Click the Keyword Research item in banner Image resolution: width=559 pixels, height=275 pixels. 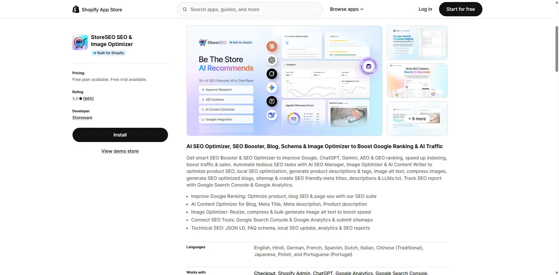(226, 90)
